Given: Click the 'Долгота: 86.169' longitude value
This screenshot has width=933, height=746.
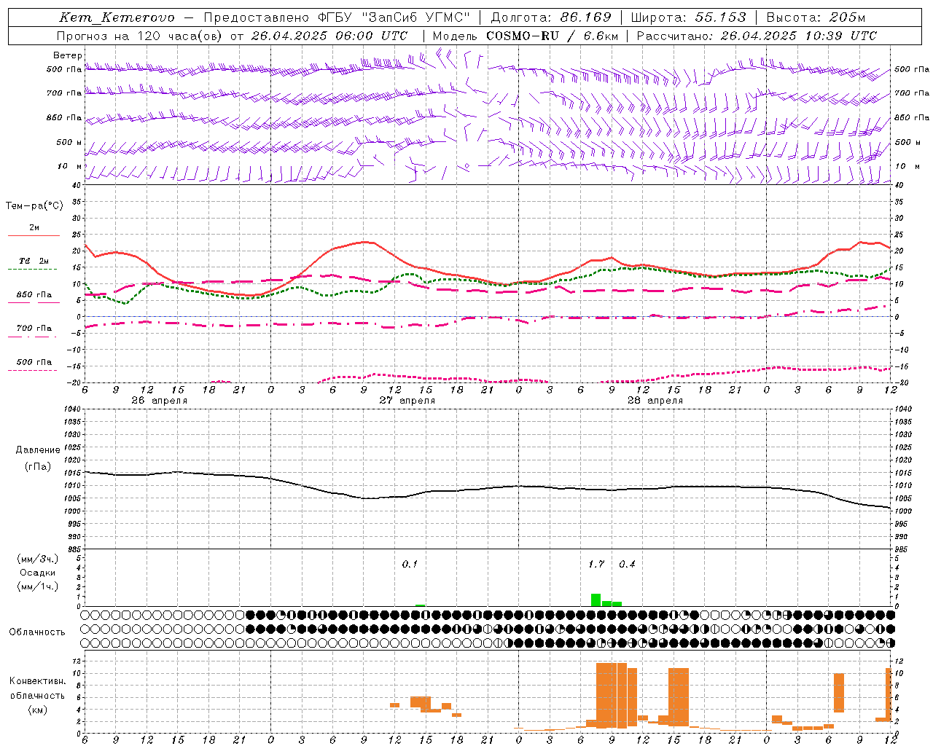Looking at the screenshot, I should 551,17.
